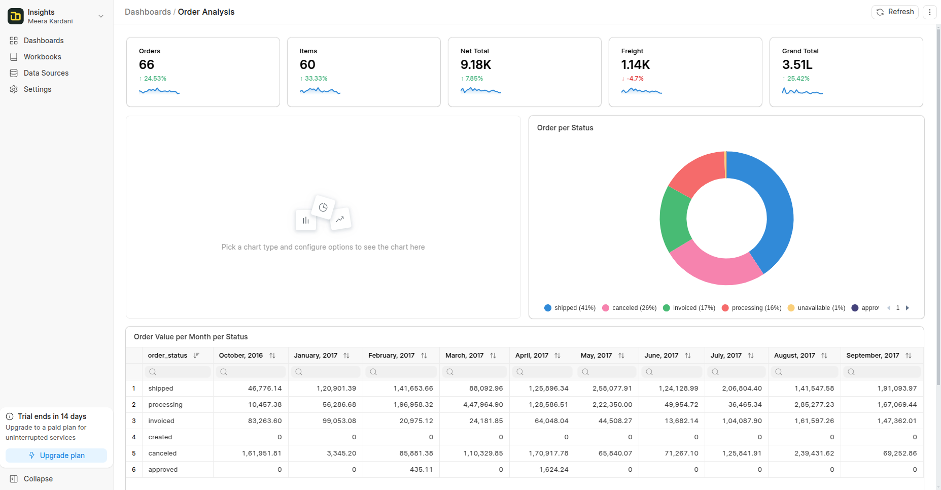This screenshot has height=490, width=941.
Task: Click the bar chart placeholder icon
Action: 306,221
